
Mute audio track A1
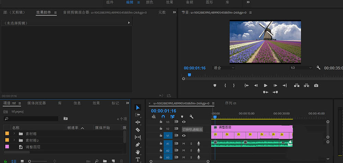[x=184, y=144]
